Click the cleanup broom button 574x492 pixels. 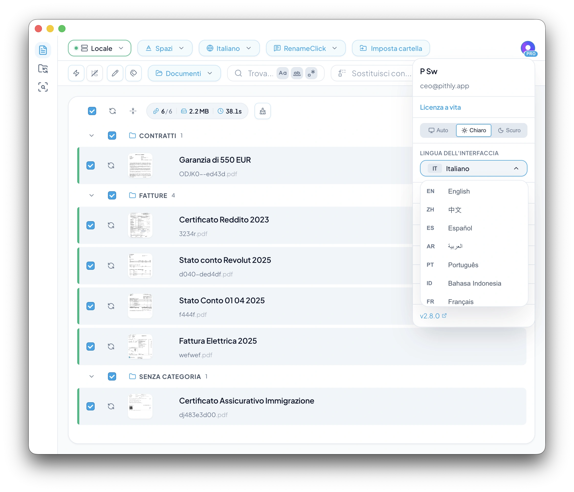tap(263, 111)
